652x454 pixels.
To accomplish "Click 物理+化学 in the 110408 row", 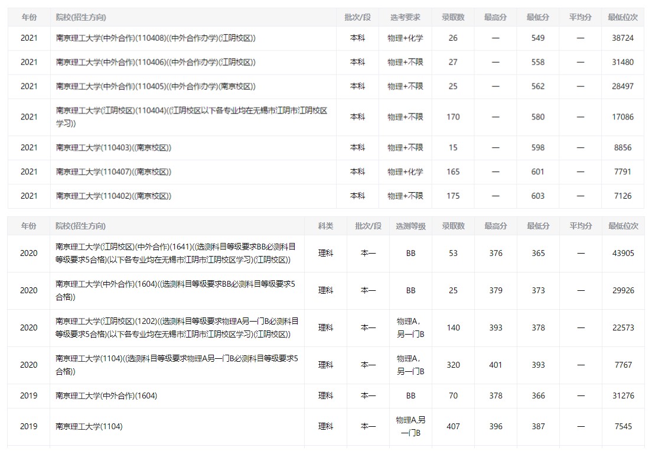I will 405,38.
